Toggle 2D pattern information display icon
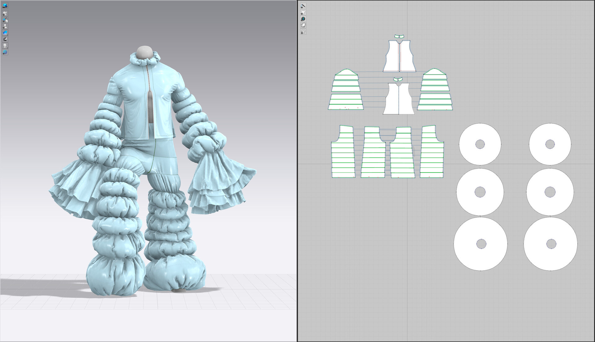 [303, 19]
